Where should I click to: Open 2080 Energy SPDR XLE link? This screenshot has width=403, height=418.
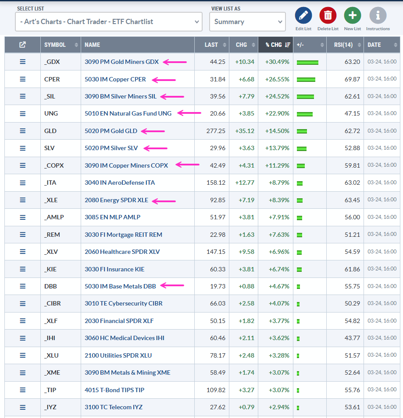pos(116,200)
